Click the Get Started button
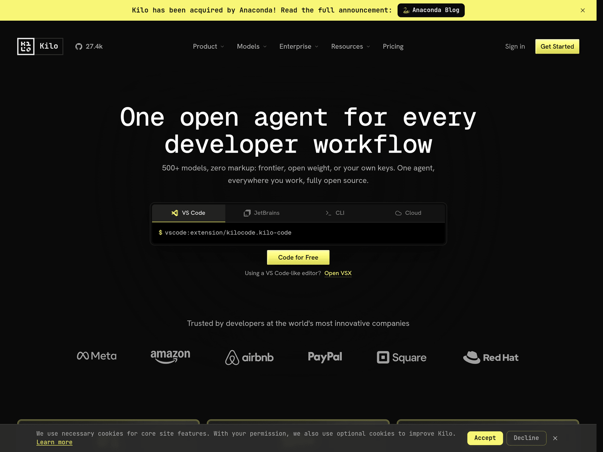 tap(557, 46)
